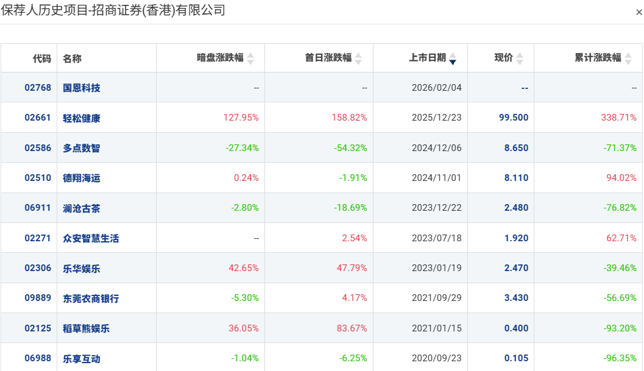Toggle 上市日期 sort order arrow

453,58
